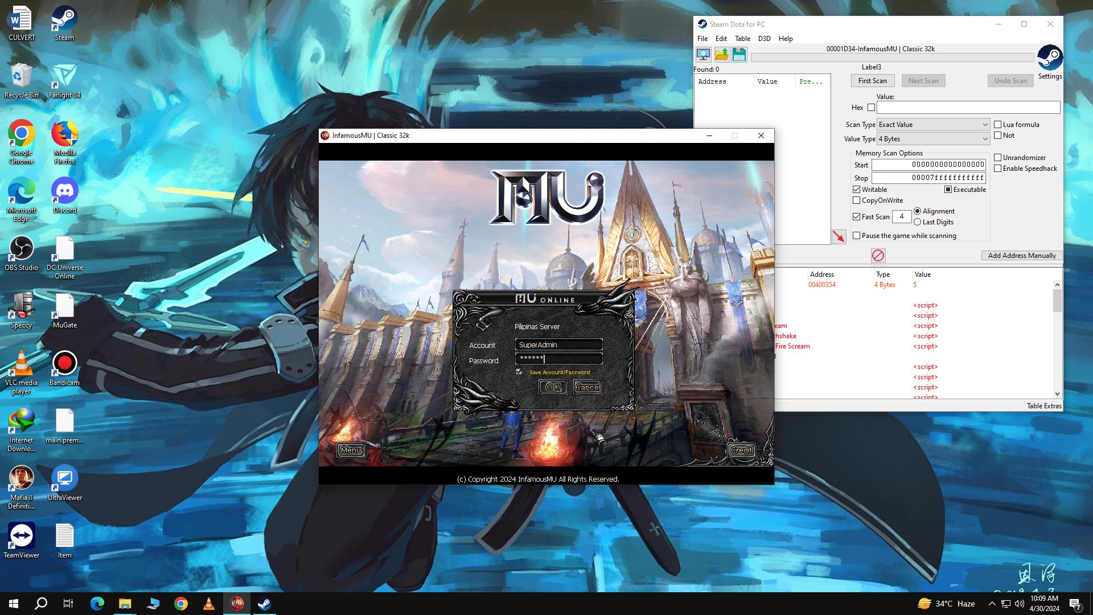Viewport: 1093px width, 615px height.
Task: Enable the Lua formula checkbox
Action: point(997,124)
